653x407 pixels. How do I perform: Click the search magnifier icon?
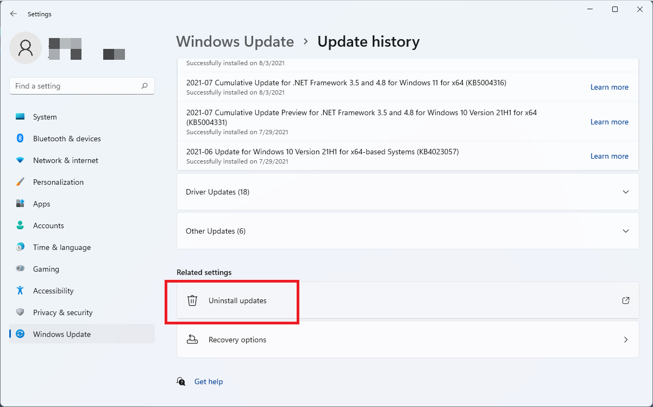[x=145, y=86]
